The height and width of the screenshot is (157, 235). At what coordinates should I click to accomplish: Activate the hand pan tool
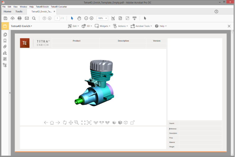(79, 18)
